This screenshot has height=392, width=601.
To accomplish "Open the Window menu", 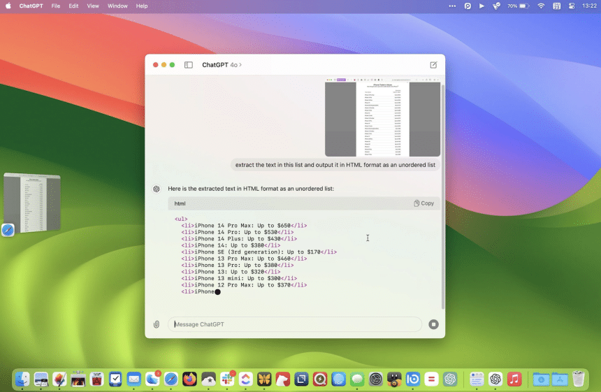I will [117, 6].
